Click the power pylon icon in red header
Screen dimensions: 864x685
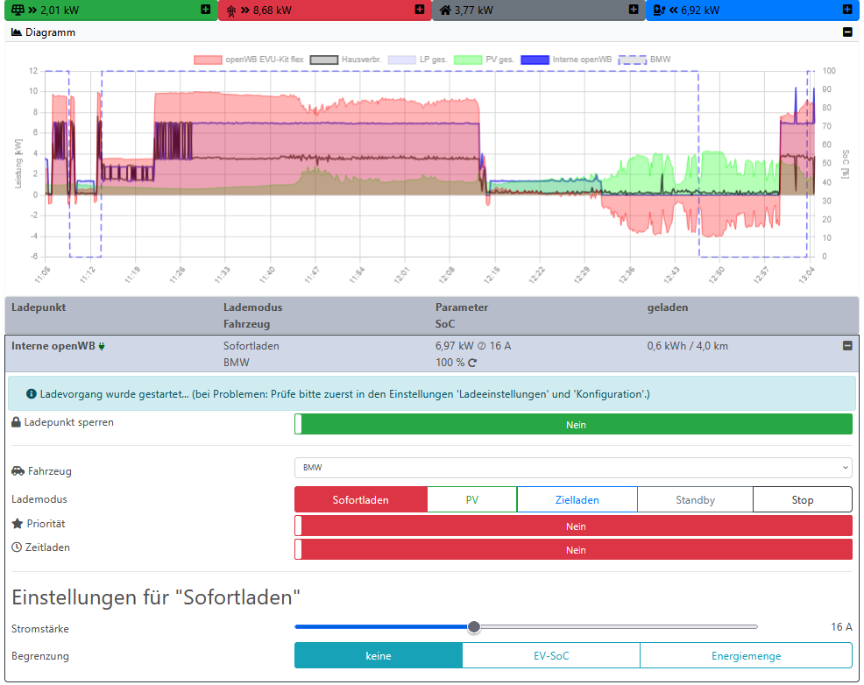pyautogui.click(x=231, y=11)
